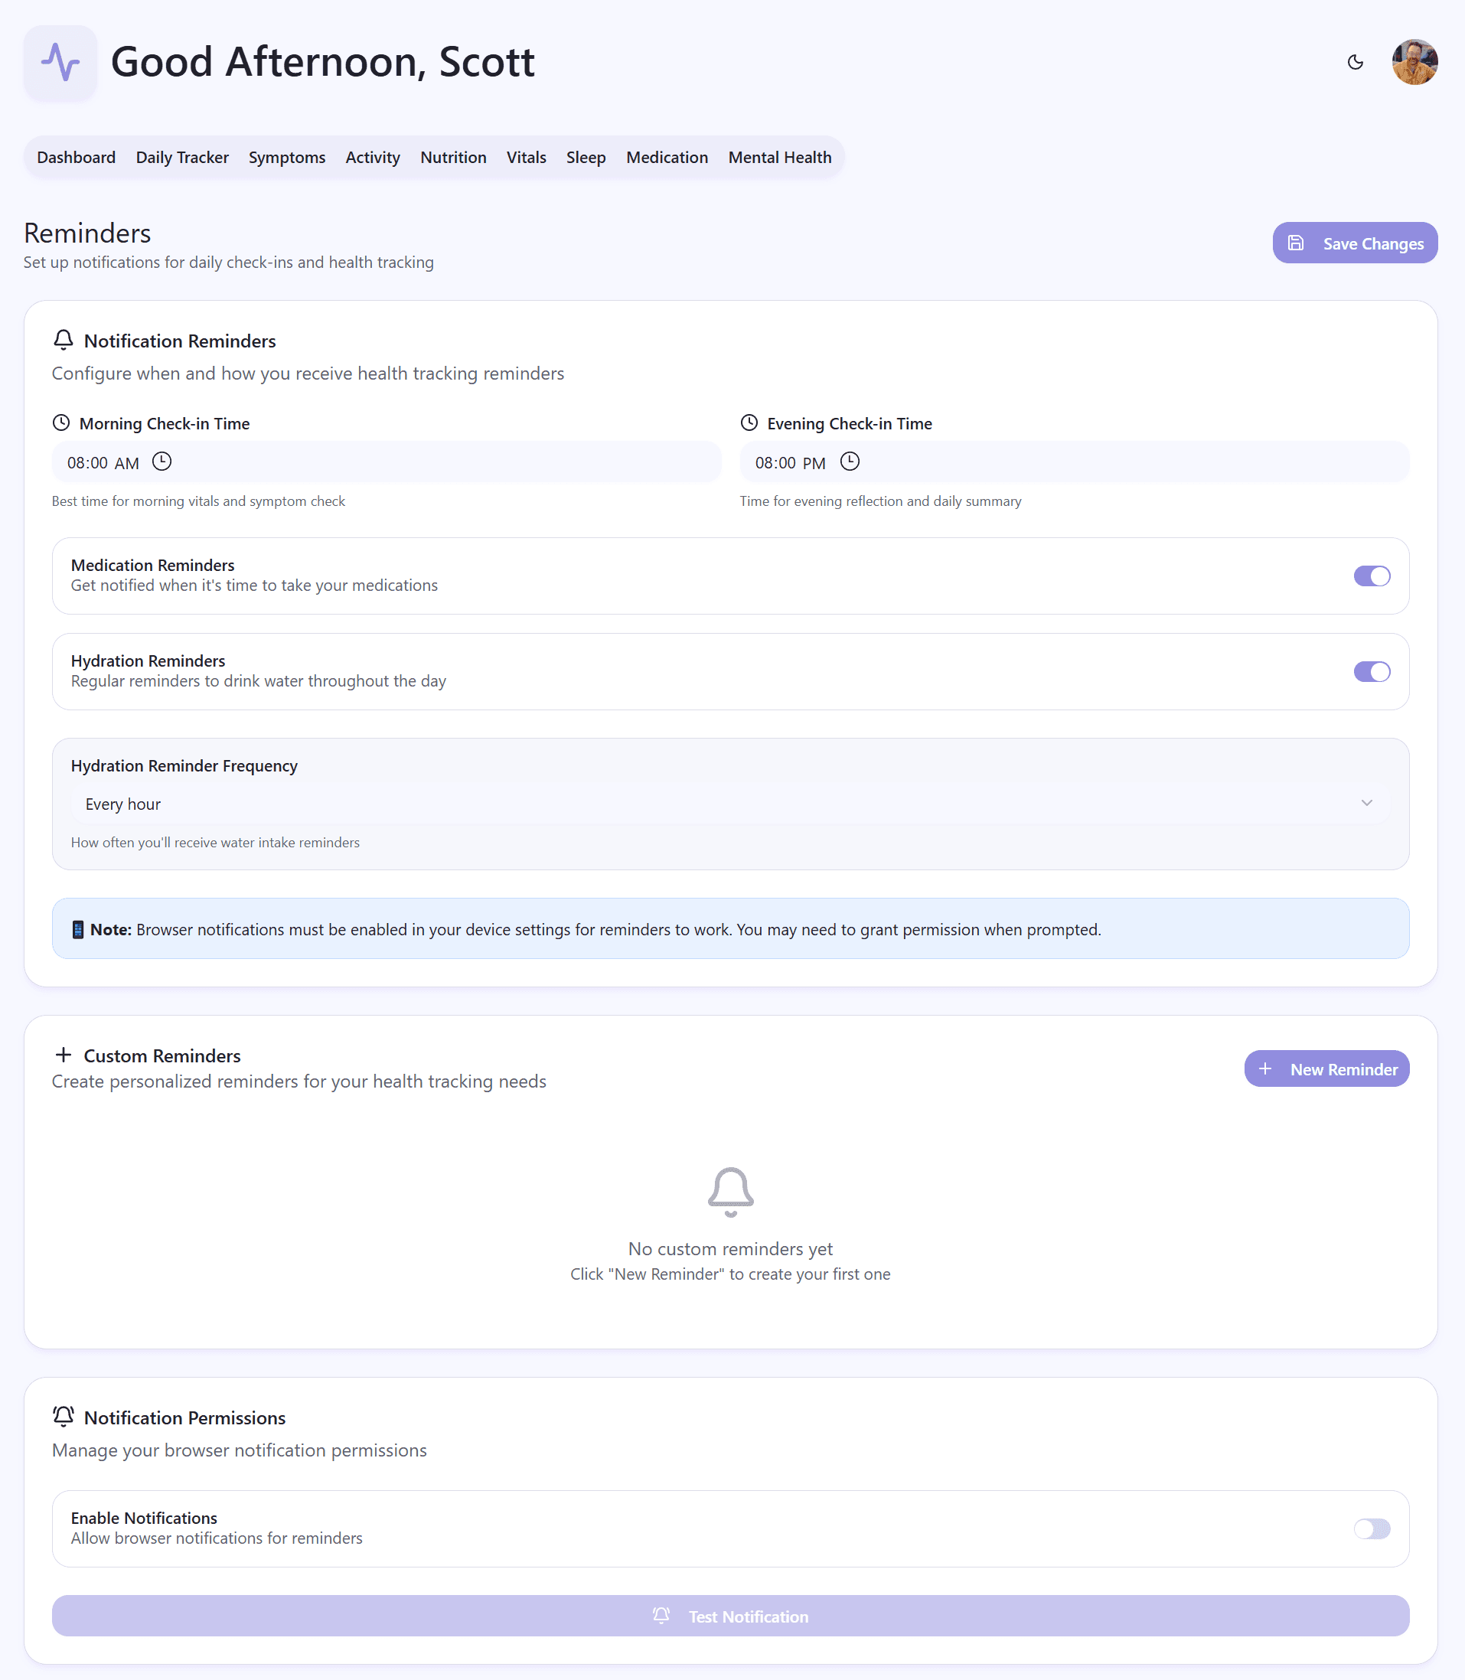Image resolution: width=1465 pixels, height=1680 pixels.
Task: Enable browser notifications toggle
Action: coord(1372,1528)
